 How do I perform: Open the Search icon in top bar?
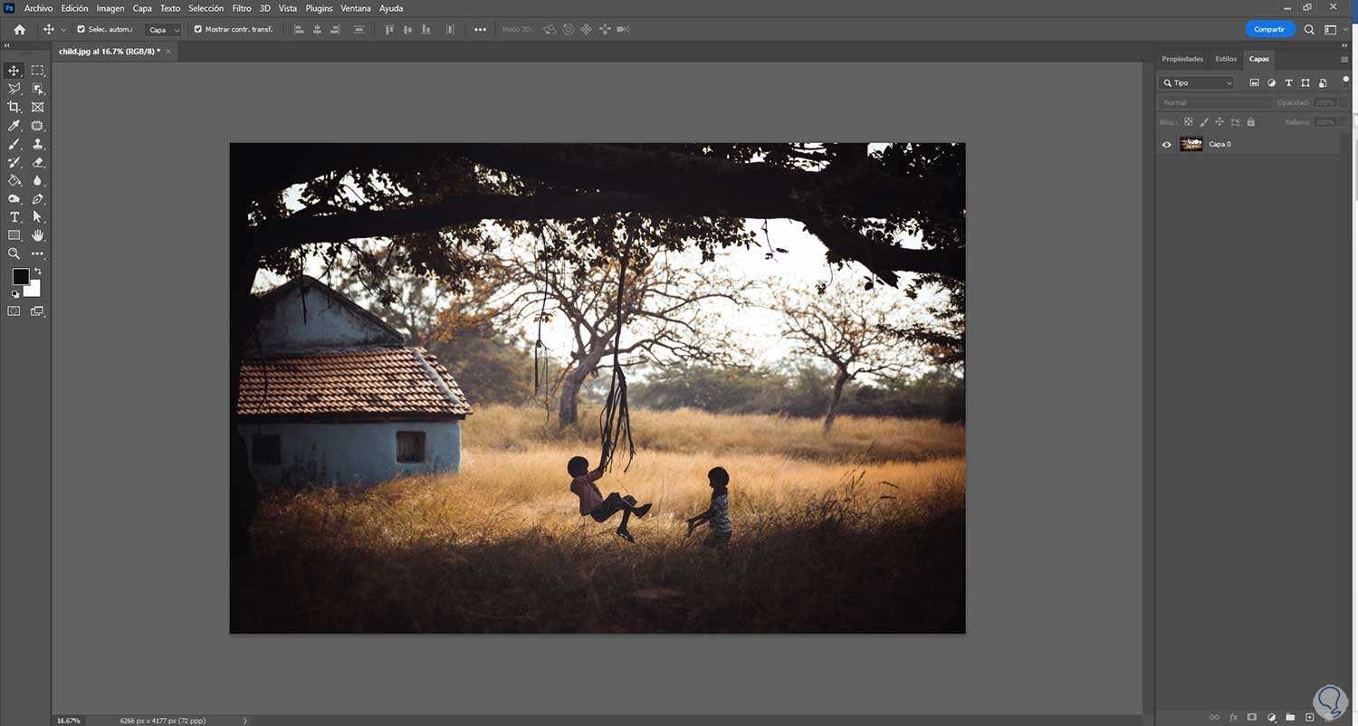click(1309, 29)
